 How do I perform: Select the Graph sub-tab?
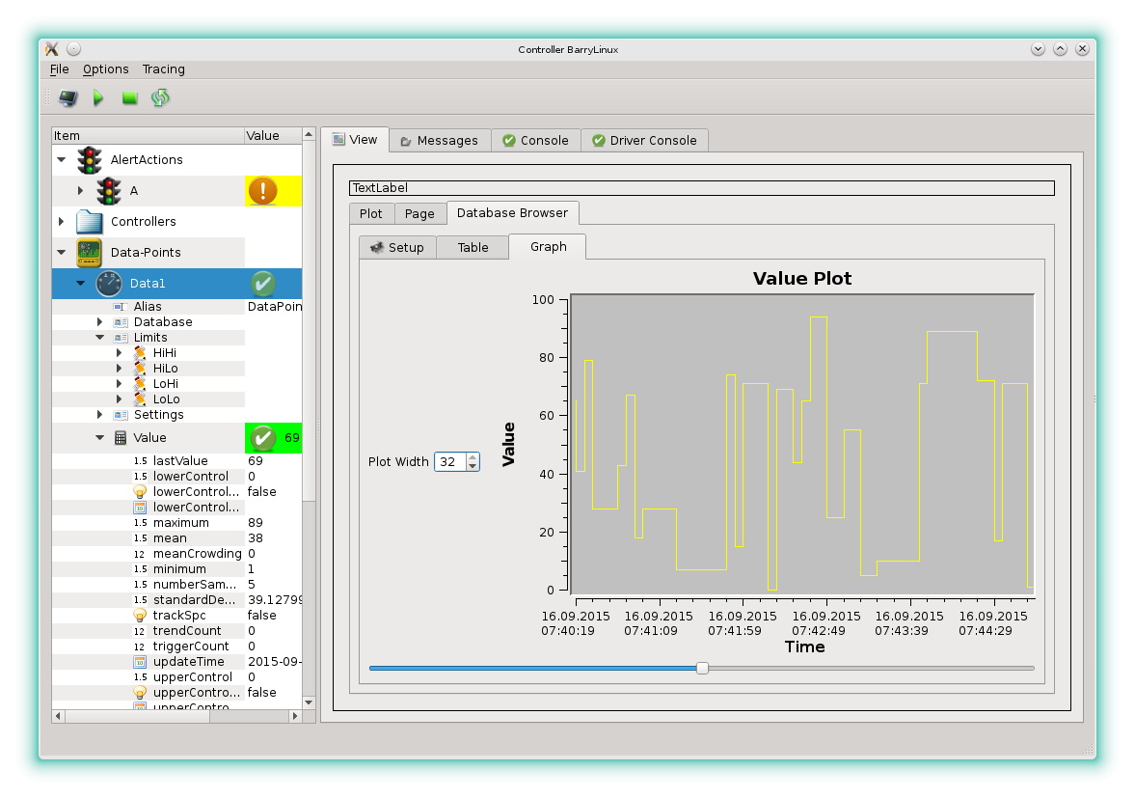click(548, 247)
